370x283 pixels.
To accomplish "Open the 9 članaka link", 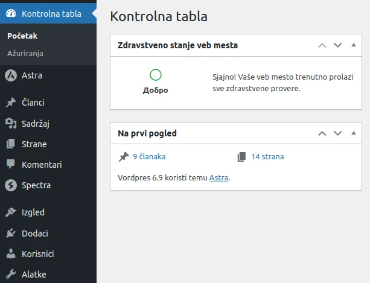I will coord(148,157).
